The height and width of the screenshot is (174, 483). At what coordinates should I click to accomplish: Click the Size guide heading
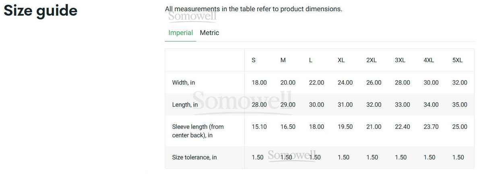(x=40, y=11)
